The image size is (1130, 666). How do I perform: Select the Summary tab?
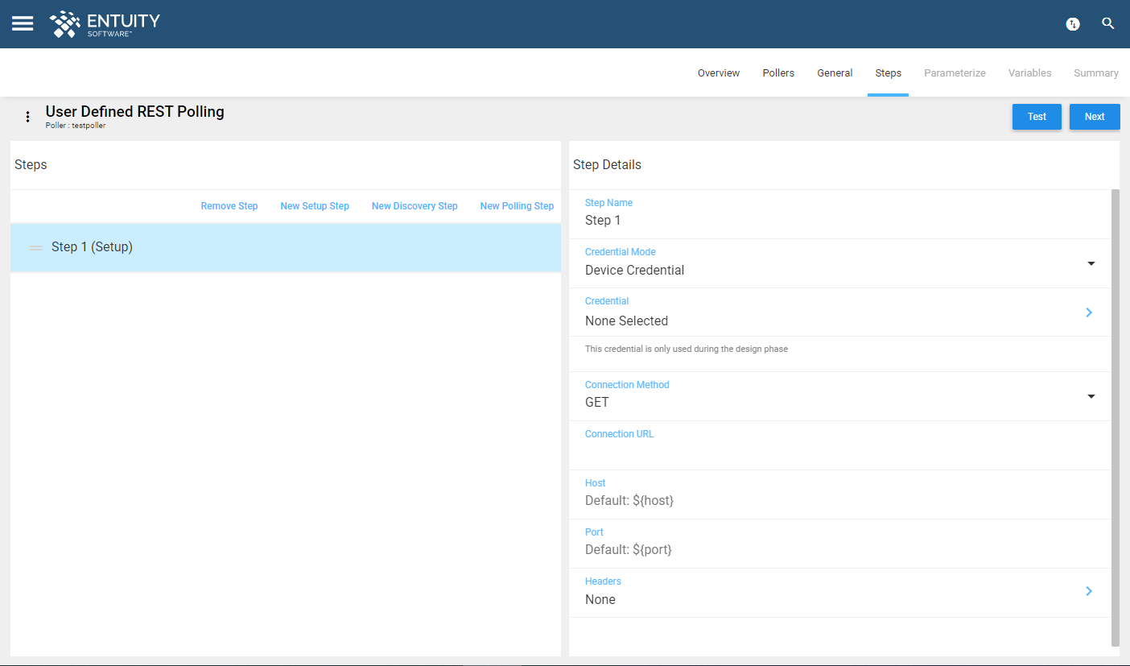(x=1095, y=73)
